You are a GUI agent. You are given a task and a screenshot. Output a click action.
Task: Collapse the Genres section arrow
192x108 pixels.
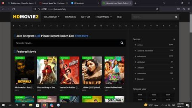(174, 39)
